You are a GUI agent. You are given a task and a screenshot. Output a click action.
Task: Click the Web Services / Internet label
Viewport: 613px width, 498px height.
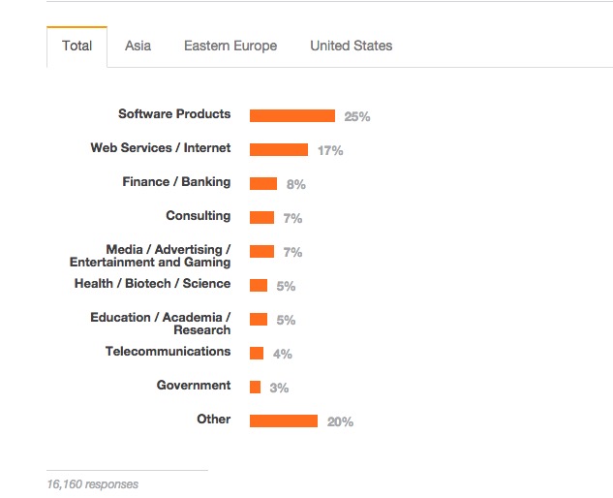[x=161, y=148]
